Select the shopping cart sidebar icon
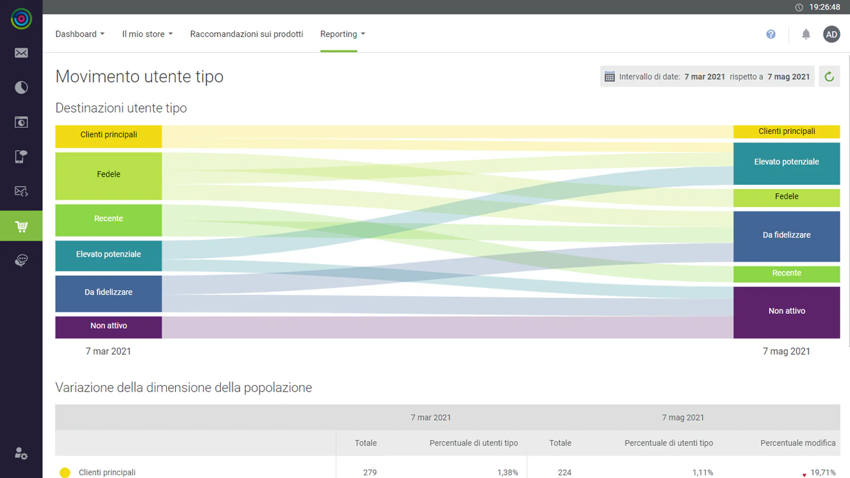The image size is (850, 478). 21,226
